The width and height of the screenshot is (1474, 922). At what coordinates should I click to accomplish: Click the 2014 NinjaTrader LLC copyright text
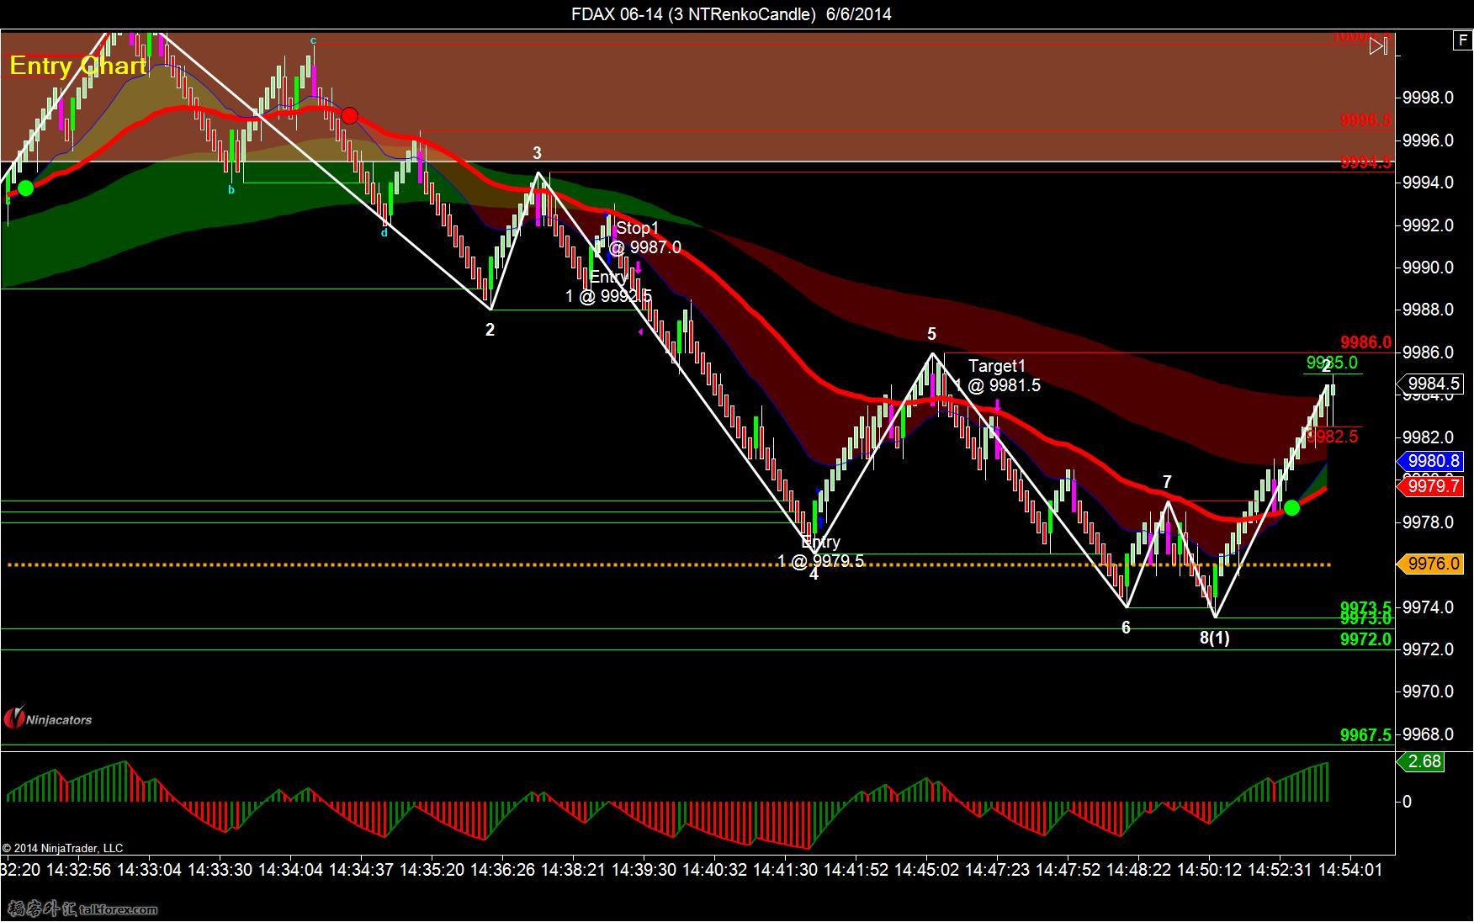(62, 848)
